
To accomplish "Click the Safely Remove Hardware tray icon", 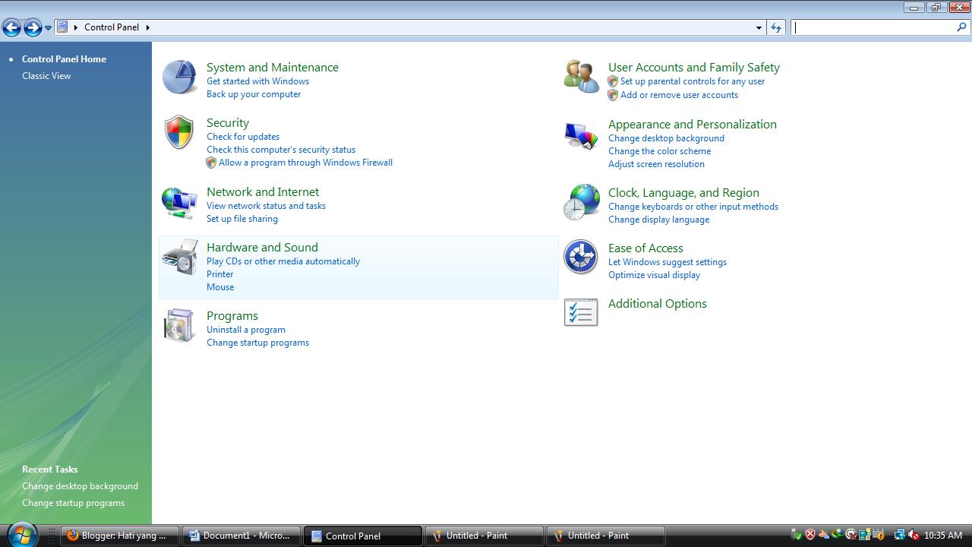I will coord(797,535).
